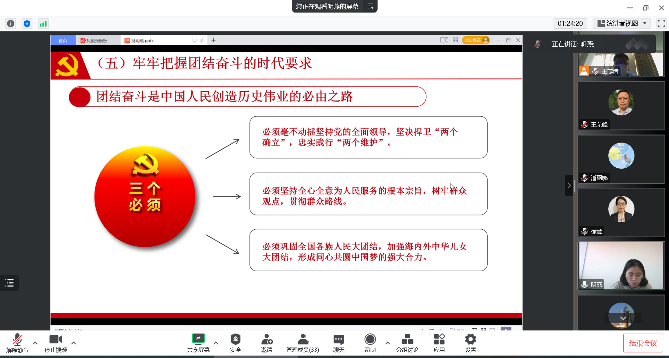Open the 演讲者视图 view dropdown
Viewport: 669px width, 358px height.
[x=622, y=23]
